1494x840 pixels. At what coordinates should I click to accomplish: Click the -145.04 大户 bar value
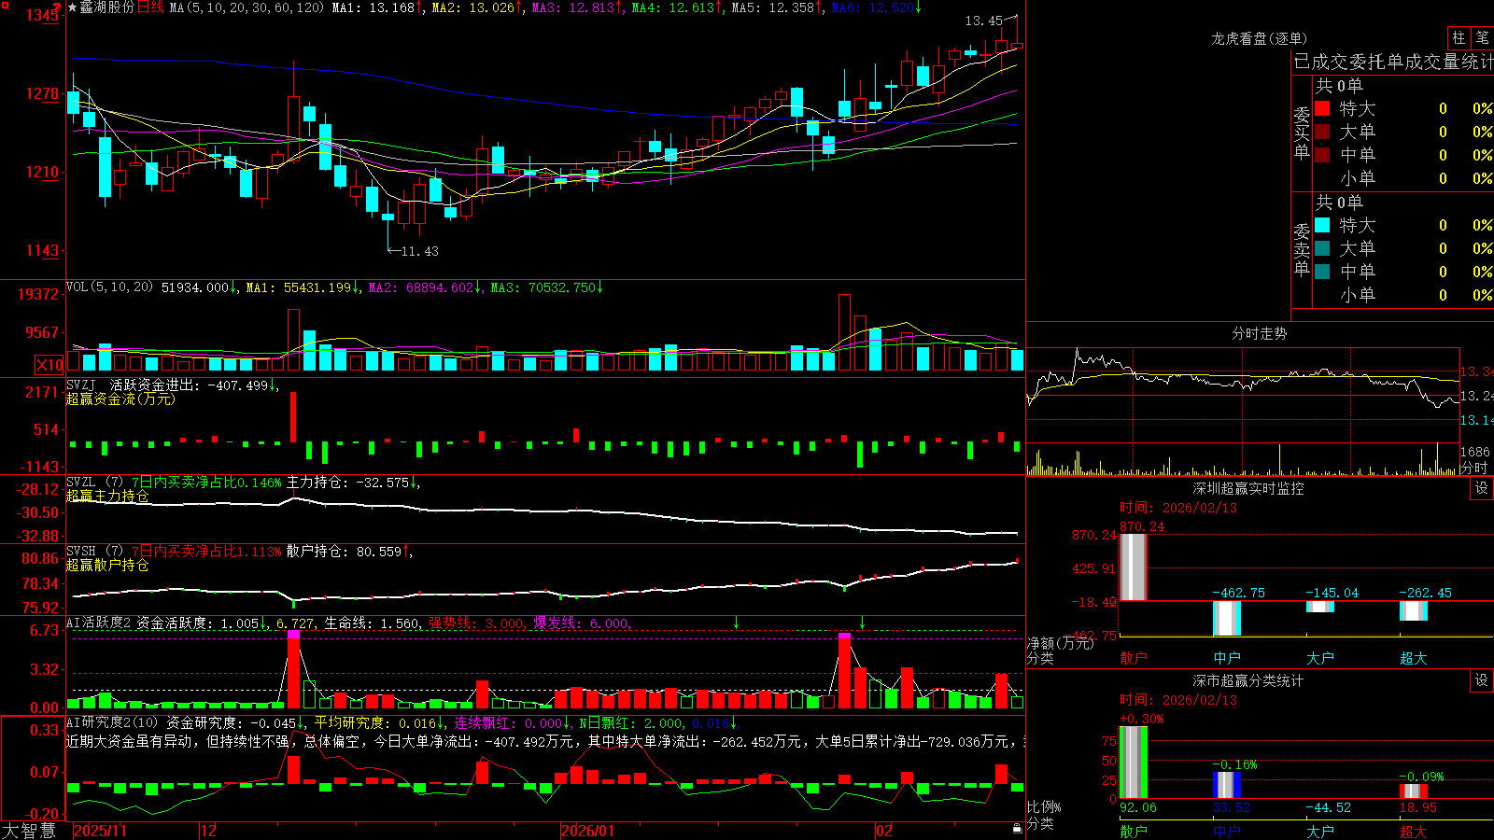(x=1332, y=593)
